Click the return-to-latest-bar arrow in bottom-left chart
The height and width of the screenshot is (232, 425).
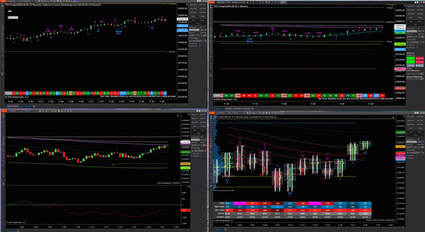coord(178,115)
